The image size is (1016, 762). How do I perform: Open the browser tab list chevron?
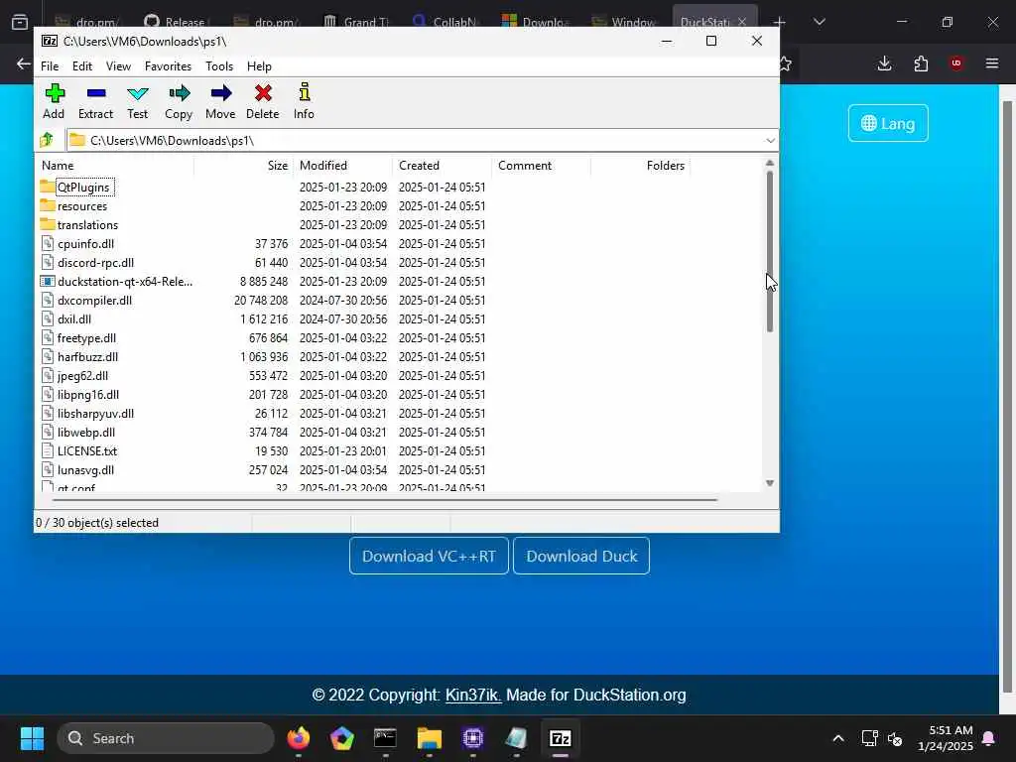pos(819,22)
